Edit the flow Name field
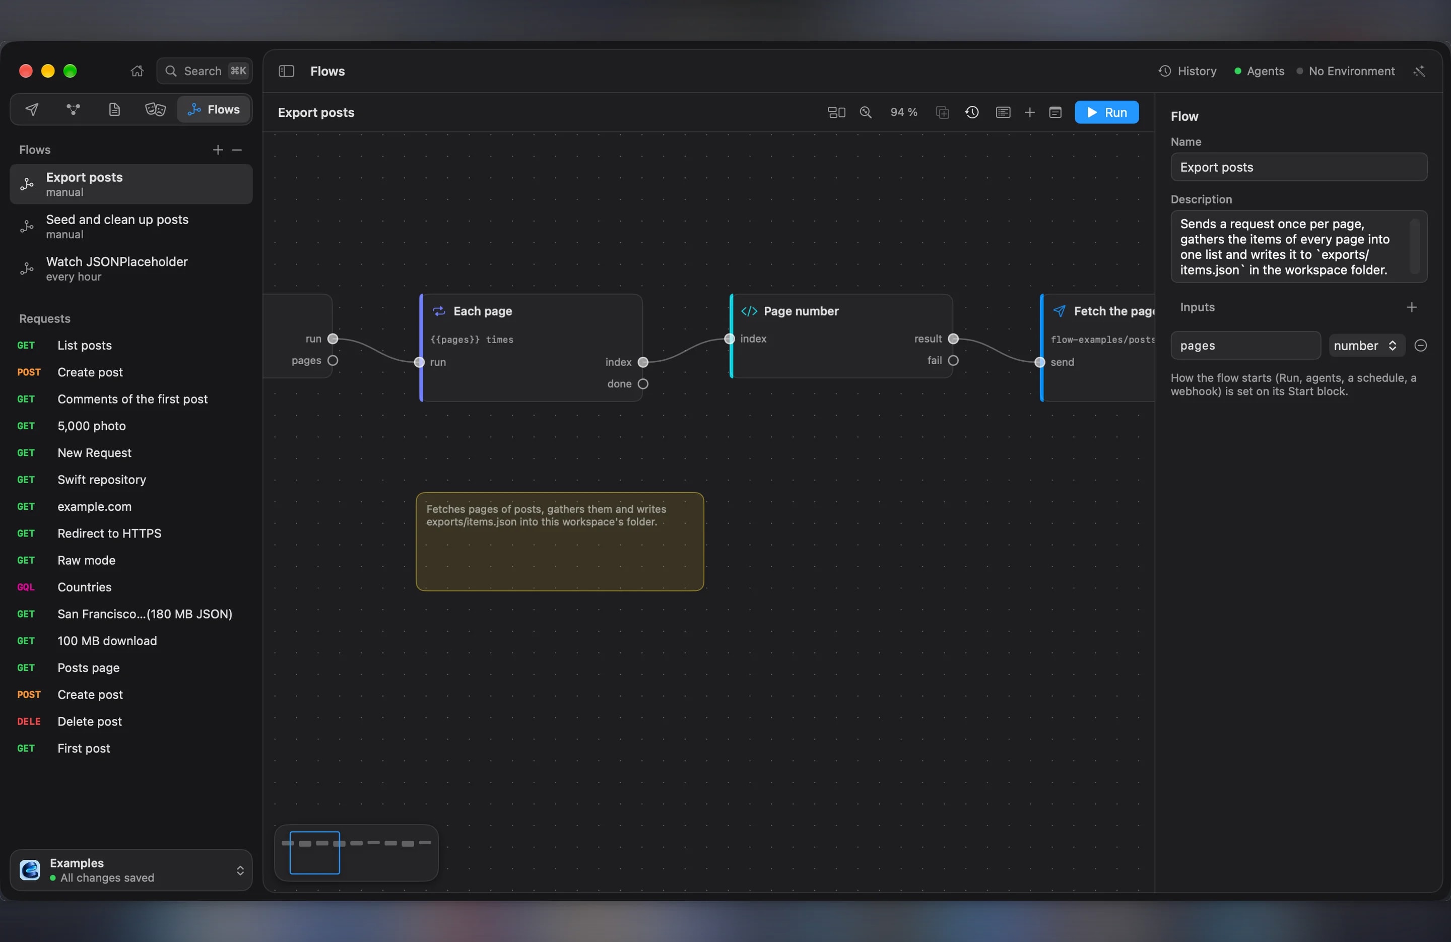Image resolution: width=1451 pixels, height=942 pixels. [1298, 167]
